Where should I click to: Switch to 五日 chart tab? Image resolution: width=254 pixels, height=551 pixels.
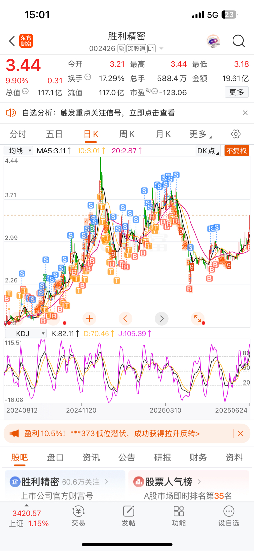click(54, 134)
